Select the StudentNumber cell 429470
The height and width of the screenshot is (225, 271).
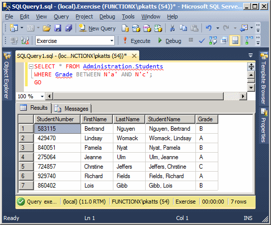coord(57,138)
